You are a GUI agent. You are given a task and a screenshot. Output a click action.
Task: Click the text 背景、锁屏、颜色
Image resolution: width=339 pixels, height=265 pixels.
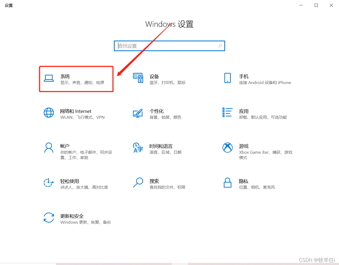[166, 117]
